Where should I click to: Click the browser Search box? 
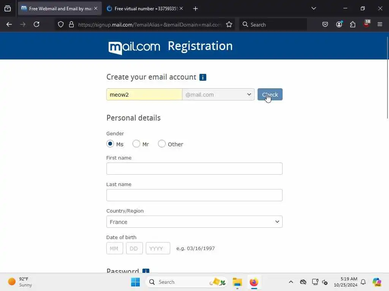pyautogui.click(x=273, y=25)
